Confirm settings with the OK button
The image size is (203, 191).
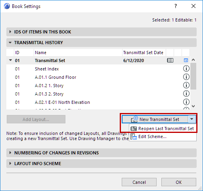coord(179,182)
